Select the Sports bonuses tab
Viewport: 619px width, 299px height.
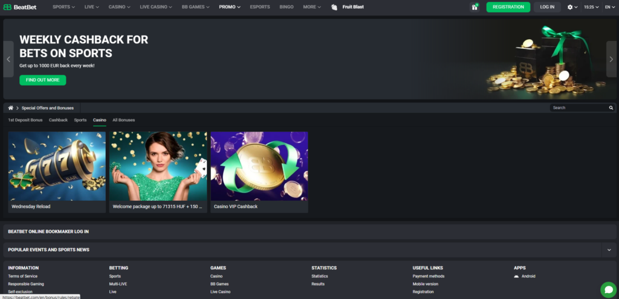(x=80, y=120)
